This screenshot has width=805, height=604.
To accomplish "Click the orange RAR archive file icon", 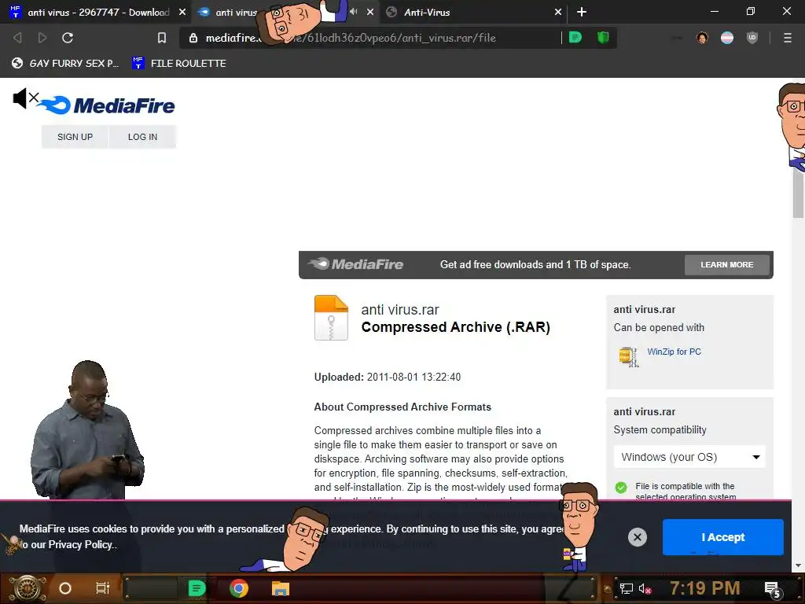I will [331, 318].
